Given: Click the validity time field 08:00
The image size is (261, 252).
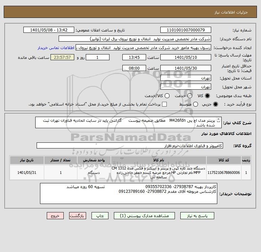Looking at the screenshot, I should 134,68.
